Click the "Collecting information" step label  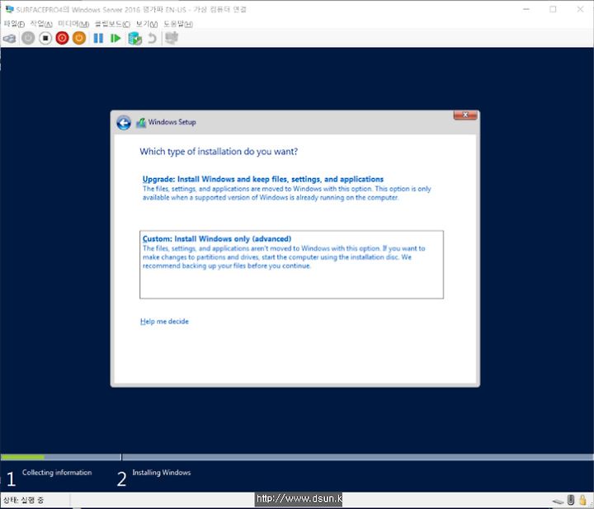(x=57, y=472)
